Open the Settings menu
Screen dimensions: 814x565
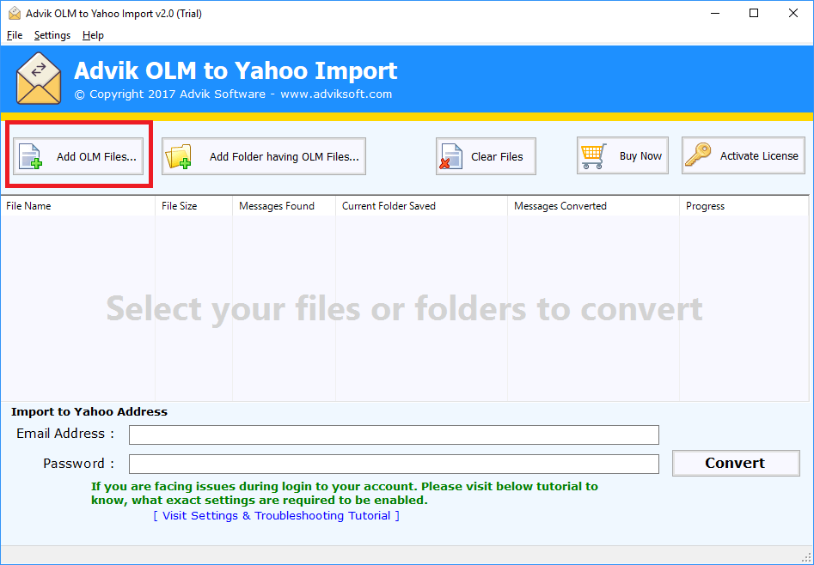coord(52,35)
